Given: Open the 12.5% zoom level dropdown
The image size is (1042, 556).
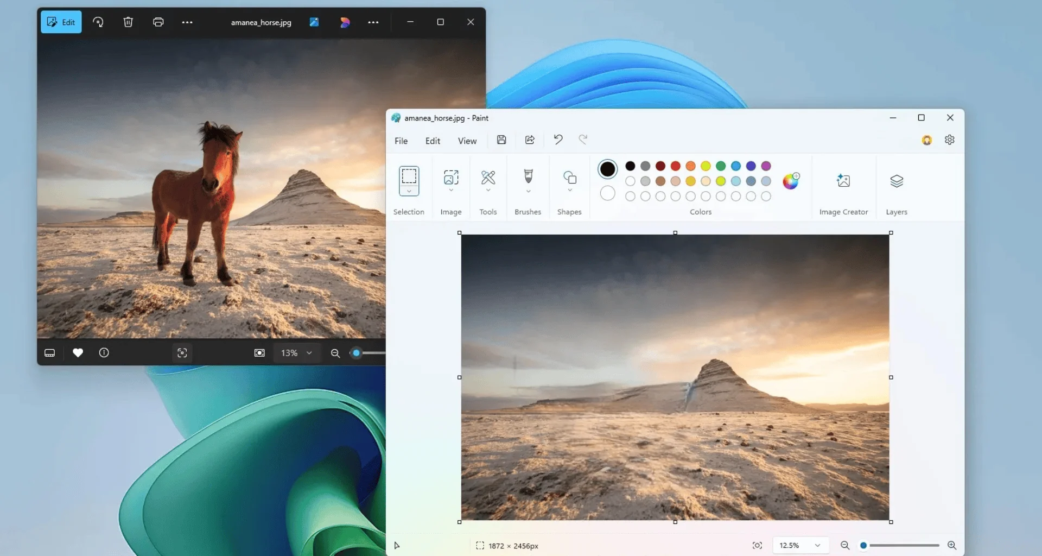Looking at the screenshot, I should click(x=817, y=545).
